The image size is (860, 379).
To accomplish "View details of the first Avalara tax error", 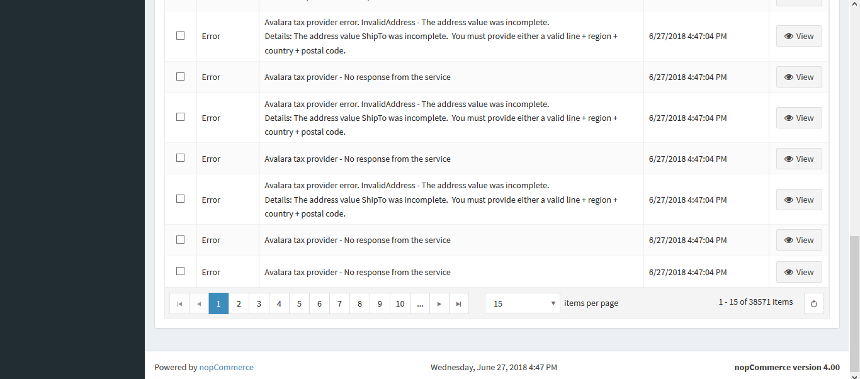I will pyautogui.click(x=798, y=36).
